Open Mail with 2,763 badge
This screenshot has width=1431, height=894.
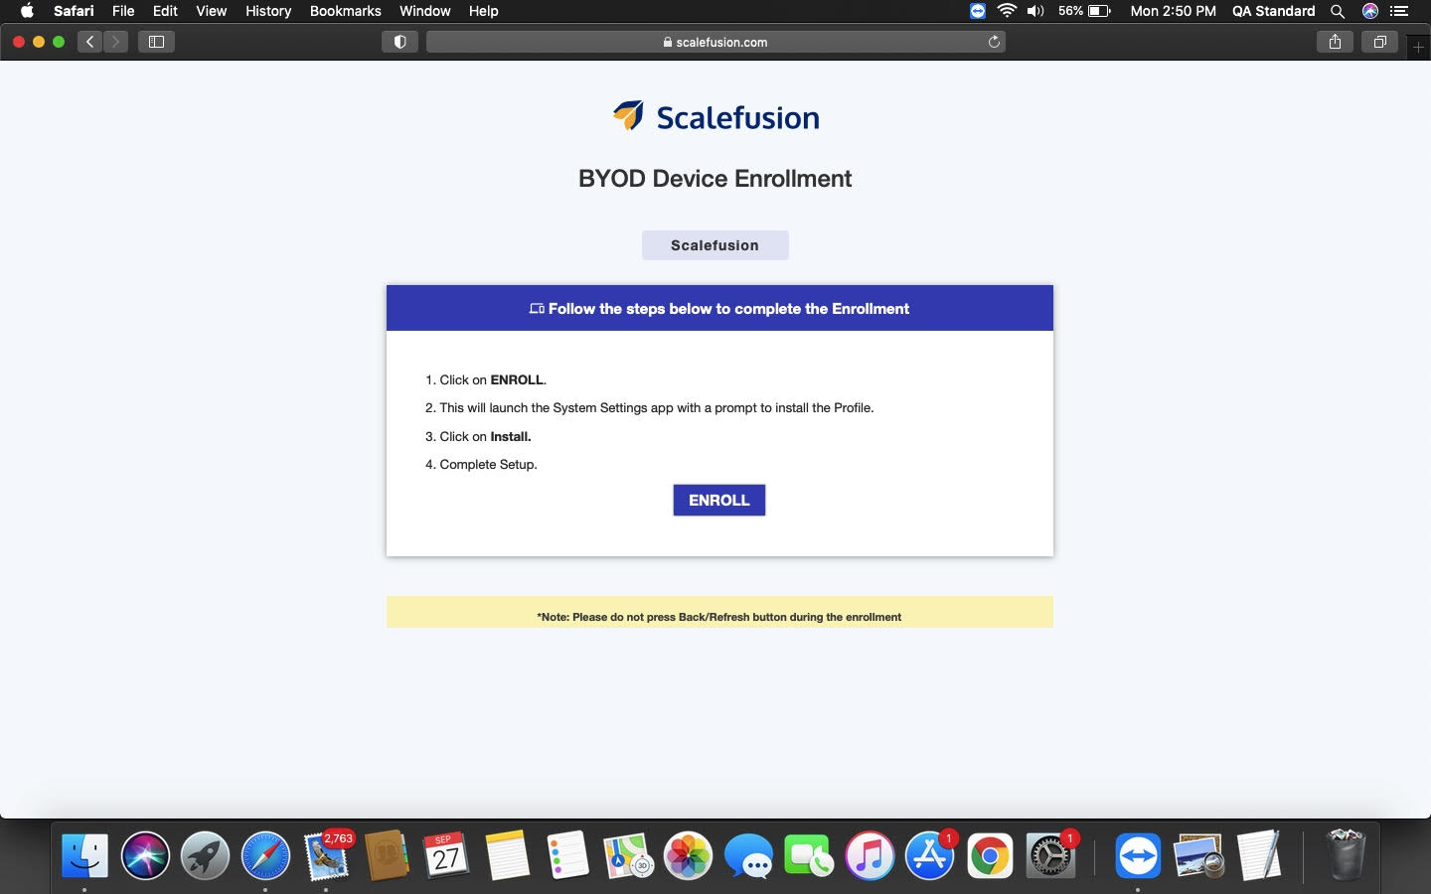point(327,855)
